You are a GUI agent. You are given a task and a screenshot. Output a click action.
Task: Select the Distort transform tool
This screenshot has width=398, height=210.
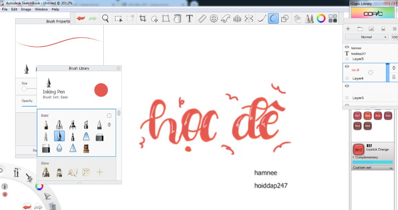tap(166, 19)
